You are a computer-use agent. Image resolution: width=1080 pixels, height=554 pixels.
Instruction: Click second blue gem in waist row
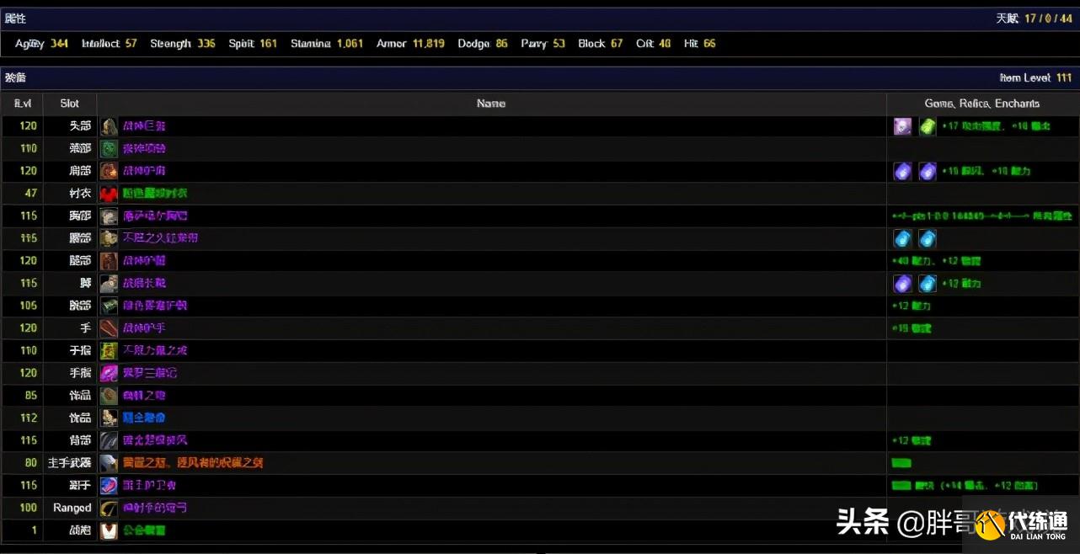(928, 238)
